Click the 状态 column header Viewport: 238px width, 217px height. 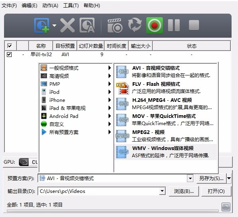[191, 46]
